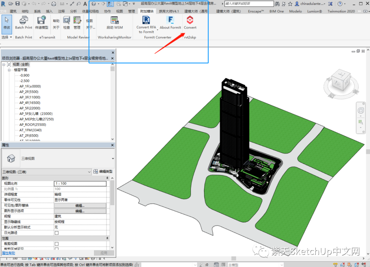Open About FormIt
The image size is (370, 267).
[170, 21]
